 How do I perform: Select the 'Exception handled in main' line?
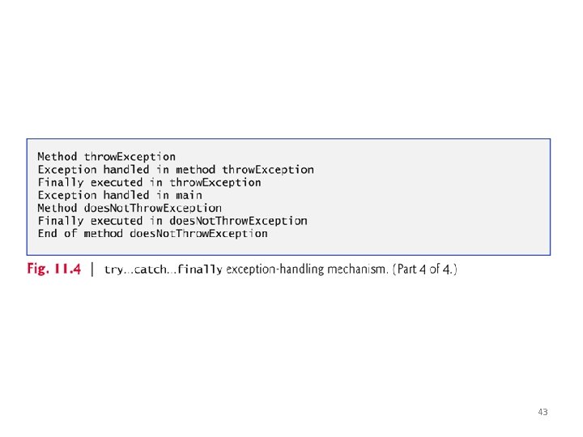[x=120, y=195]
